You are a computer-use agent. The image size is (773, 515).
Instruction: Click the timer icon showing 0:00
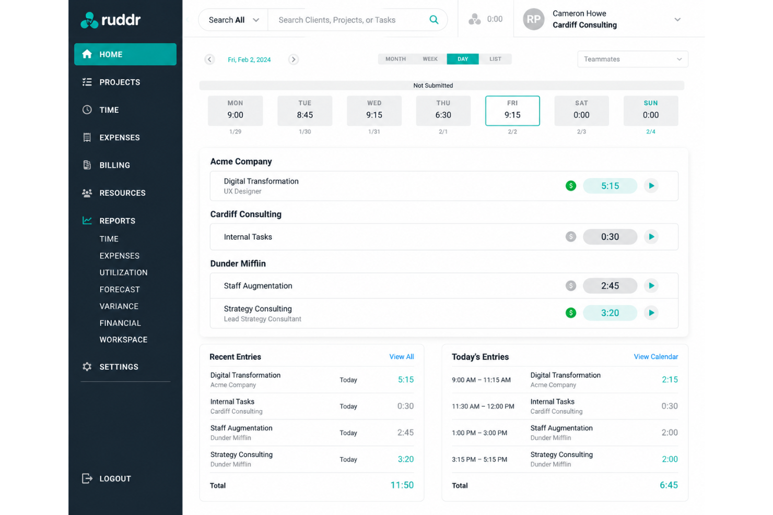pyautogui.click(x=474, y=19)
